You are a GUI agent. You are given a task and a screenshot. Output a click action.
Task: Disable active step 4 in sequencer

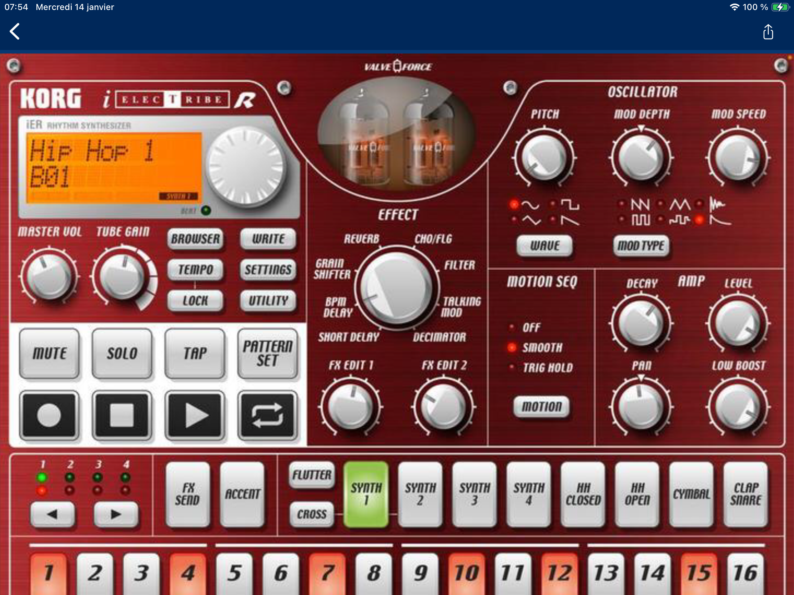tap(188, 573)
